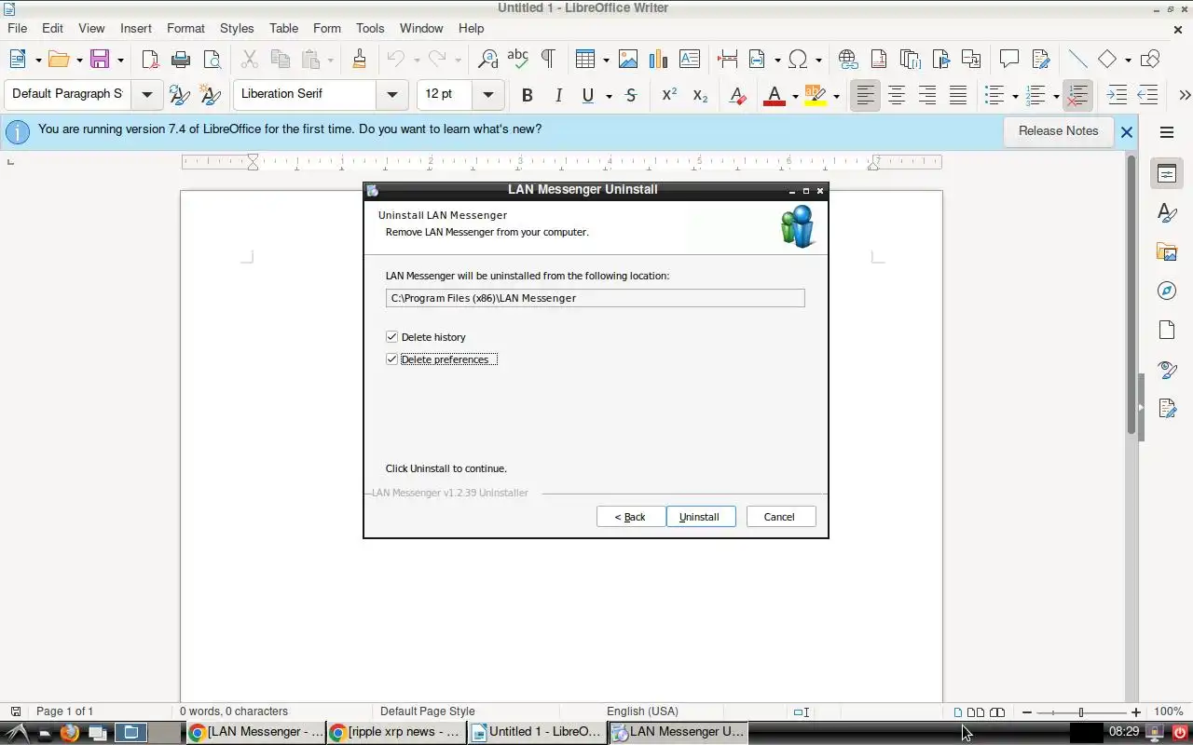1193x745 pixels.
Task: Expand the Font Size dropdown
Action: point(487,94)
